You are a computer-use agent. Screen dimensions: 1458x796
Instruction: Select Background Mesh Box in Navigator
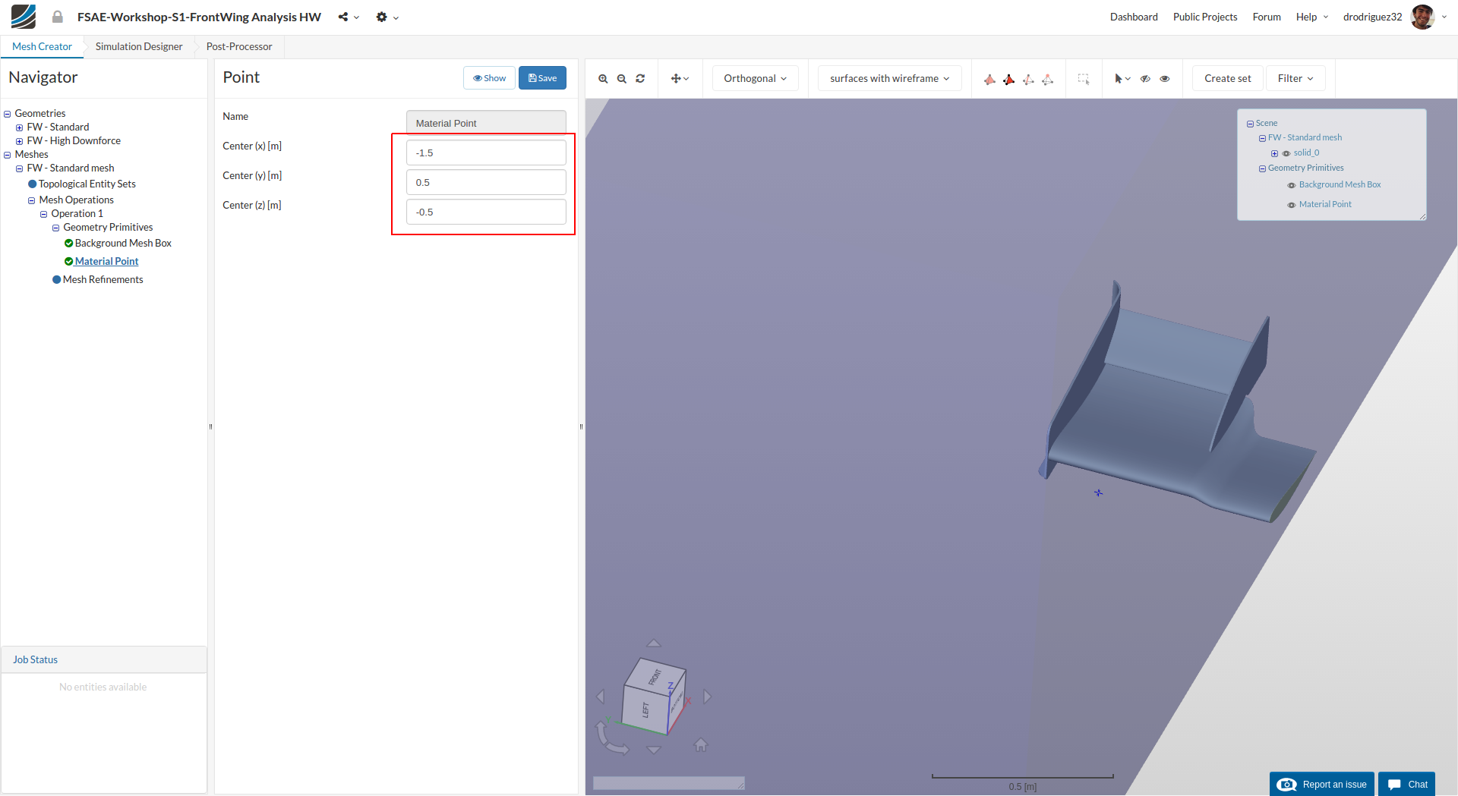pyautogui.click(x=123, y=243)
